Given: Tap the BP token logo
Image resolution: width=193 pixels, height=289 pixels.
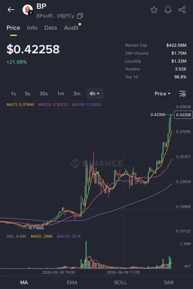Looking at the screenshot, I should [x=28, y=10].
